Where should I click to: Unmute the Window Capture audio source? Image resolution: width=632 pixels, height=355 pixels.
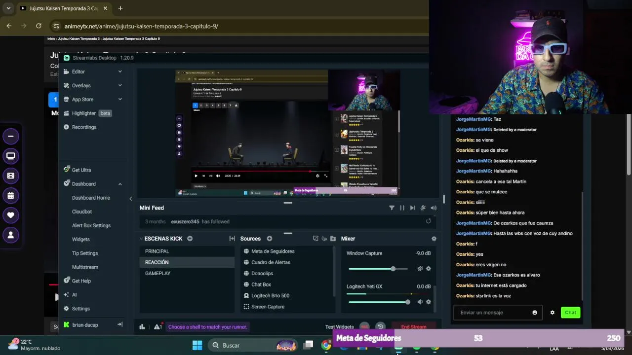click(420, 269)
